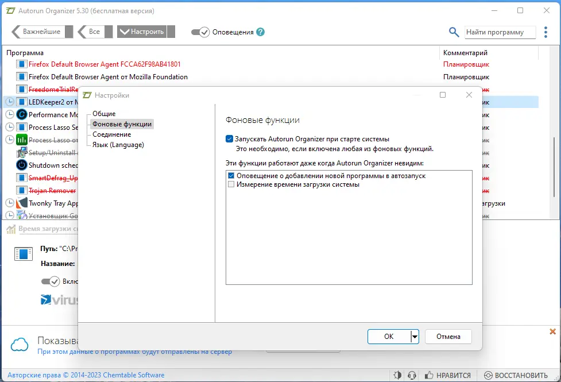561x382 pixels.
Task: Select the Firefox Default Browser Agent от Mozilla Foundation row
Action: [270, 76]
